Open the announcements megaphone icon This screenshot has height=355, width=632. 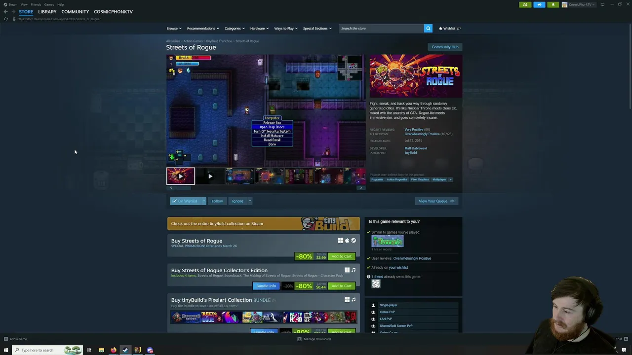[539, 4]
